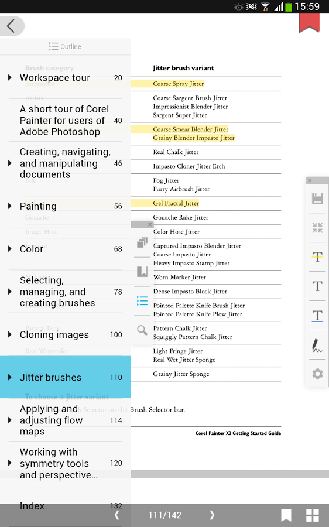This screenshot has height=527, width=329.
Task: Tap the back arrow button
Action: pos(12,26)
